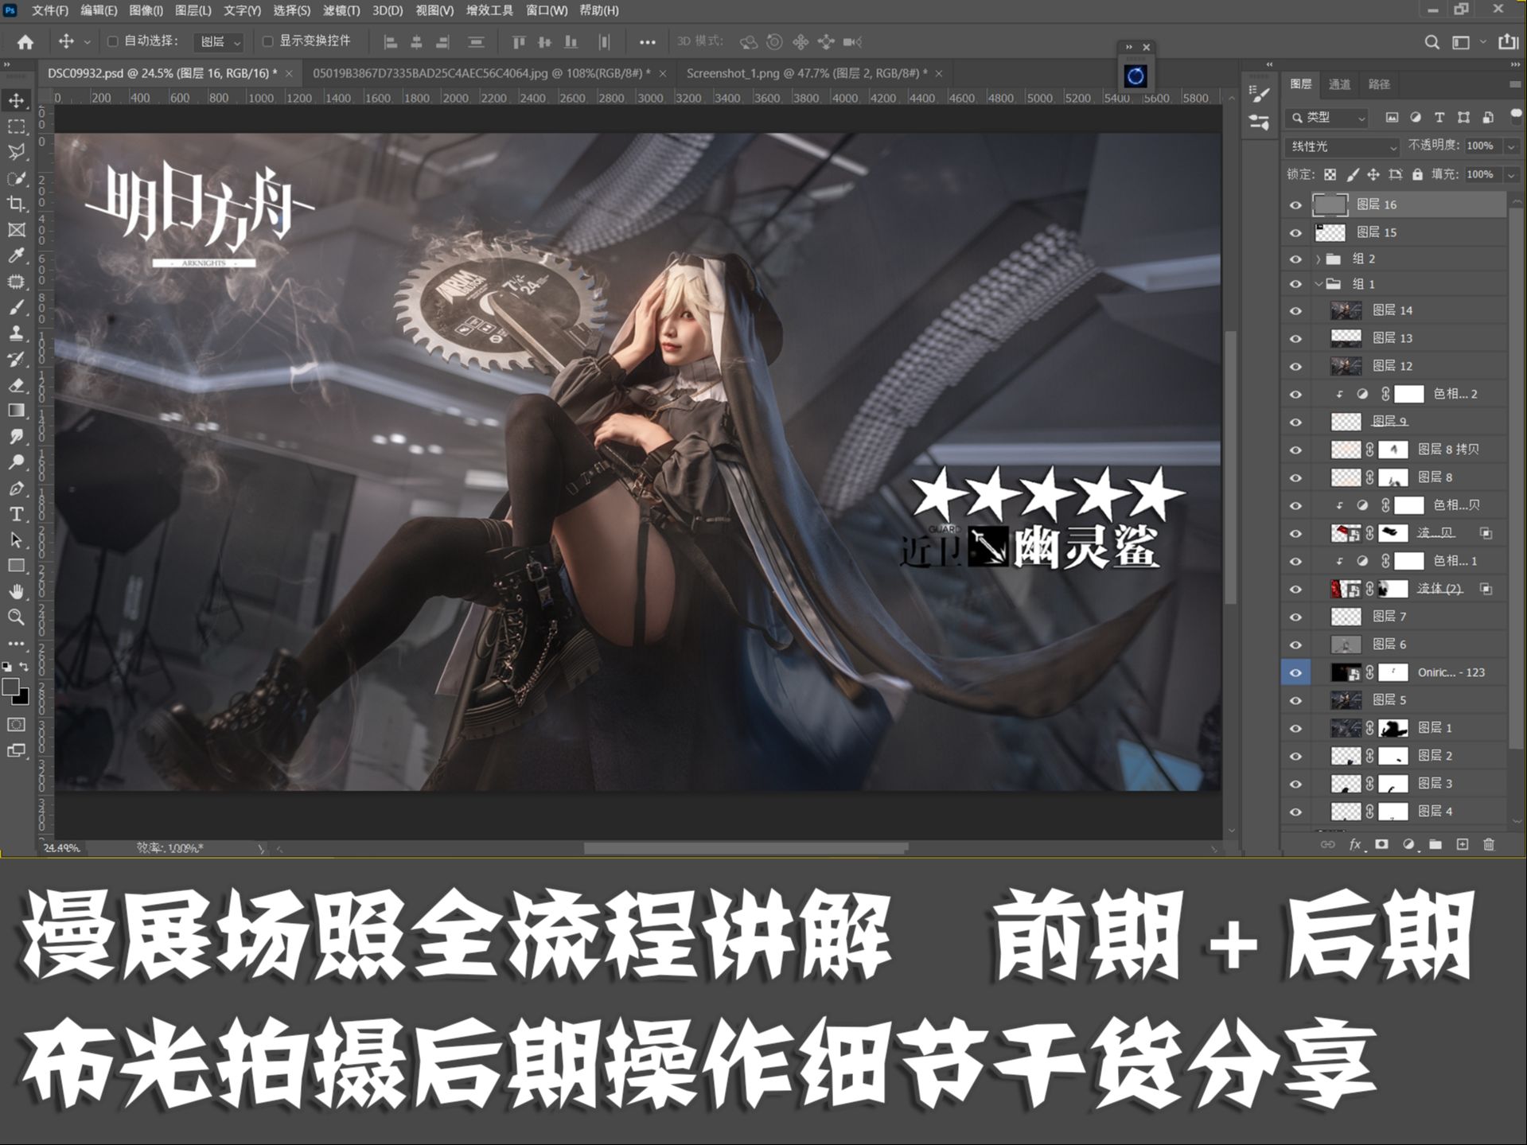Select the History Brush tool
The image size is (1527, 1145).
coord(16,359)
